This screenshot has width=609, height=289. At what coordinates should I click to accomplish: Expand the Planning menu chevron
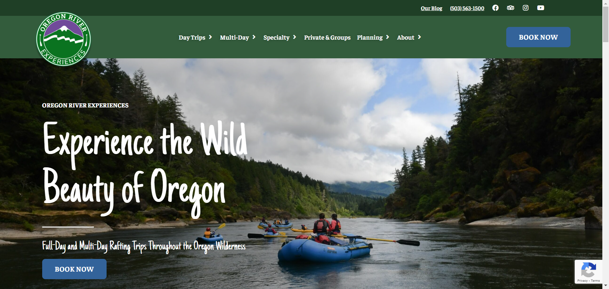coord(388,37)
